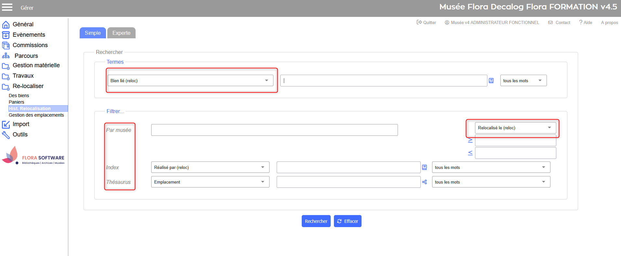
Task: Select the Simple search tab
Action: pos(93,33)
